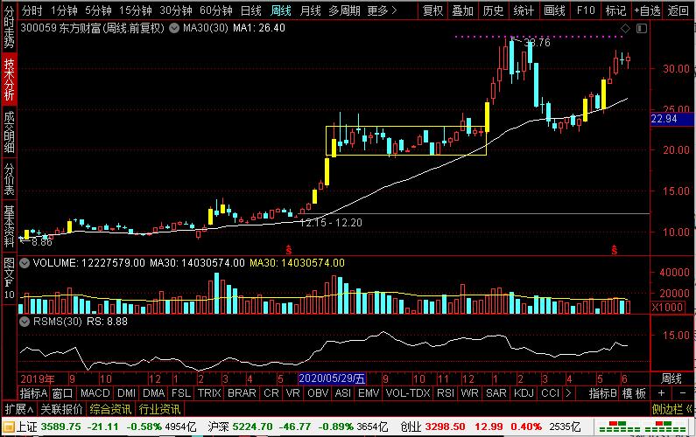Image resolution: width=696 pixels, height=437 pixels.
Task: Select the 5分钟 period tab
Action: click(x=99, y=10)
